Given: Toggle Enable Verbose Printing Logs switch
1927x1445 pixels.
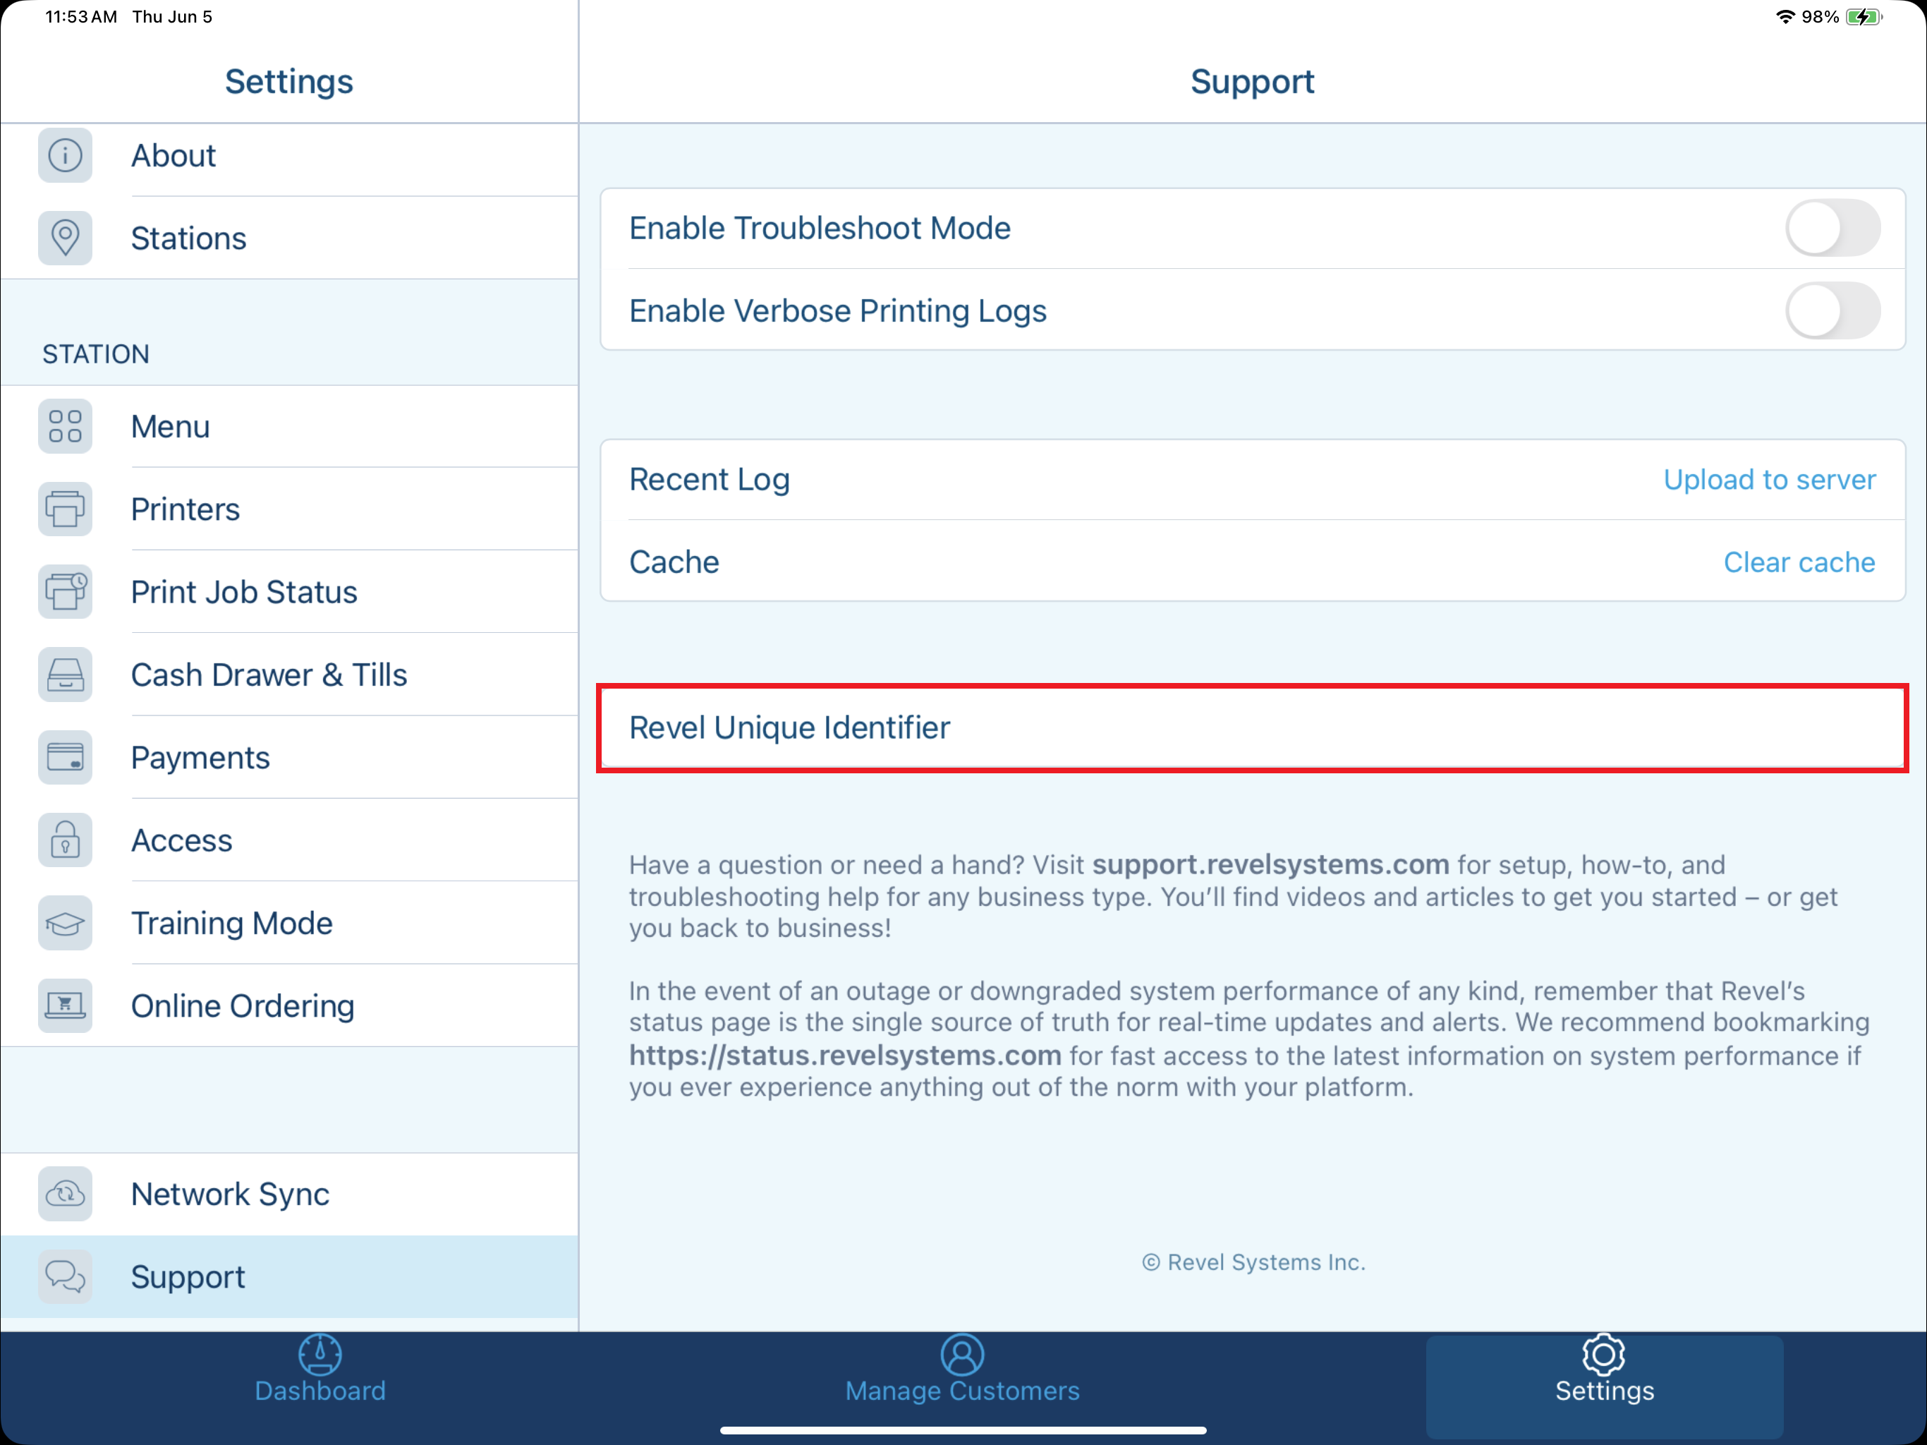Looking at the screenshot, I should point(1833,311).
